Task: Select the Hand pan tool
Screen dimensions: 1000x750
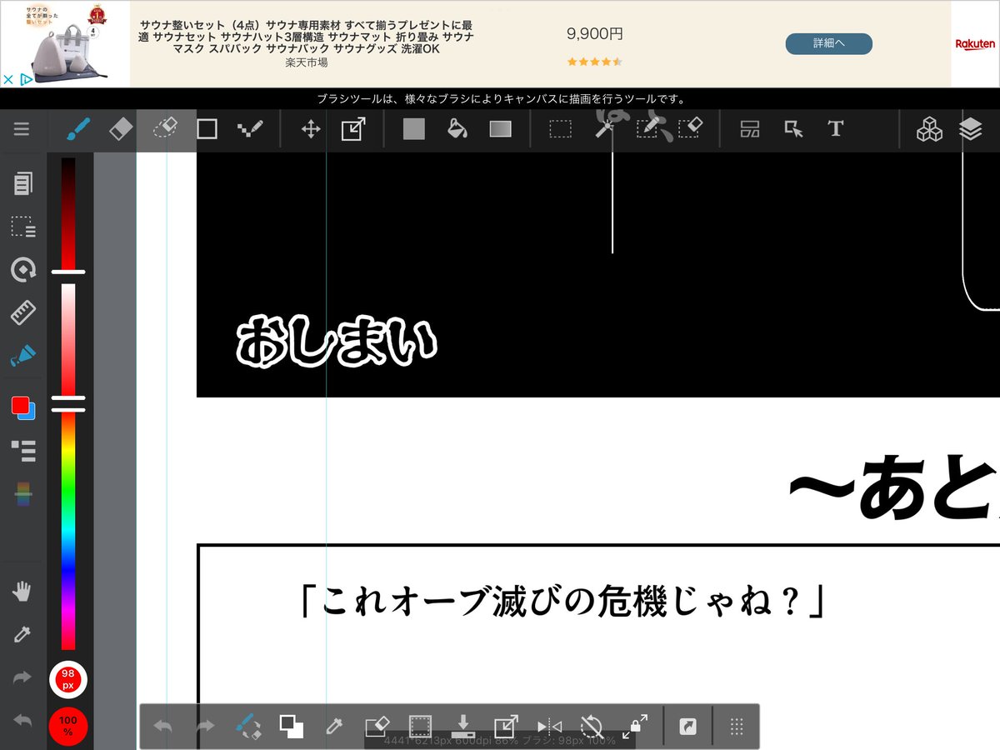Action: click(23, 592)
